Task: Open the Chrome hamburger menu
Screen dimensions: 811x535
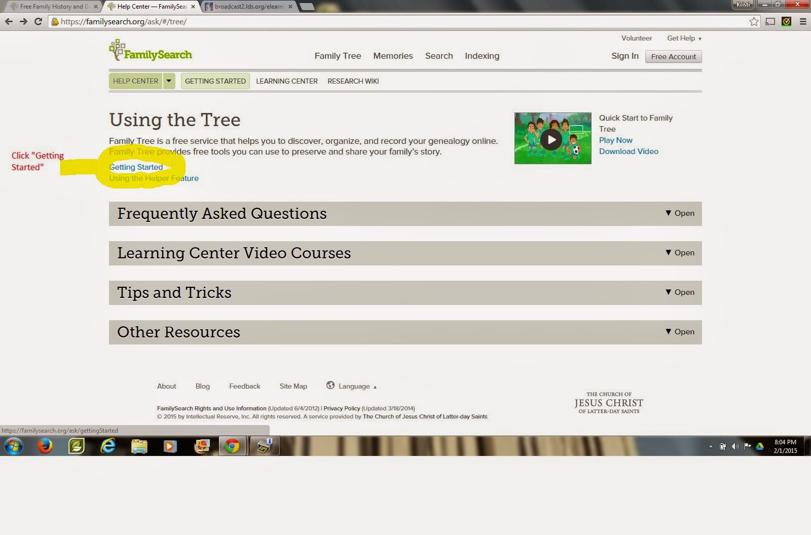Action: click(x=803, y=22)
